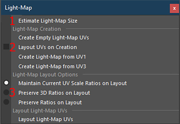Enable the radio circle beside Preserve Ratios on Layout
The image size is (180, 124).
(6, 102)
